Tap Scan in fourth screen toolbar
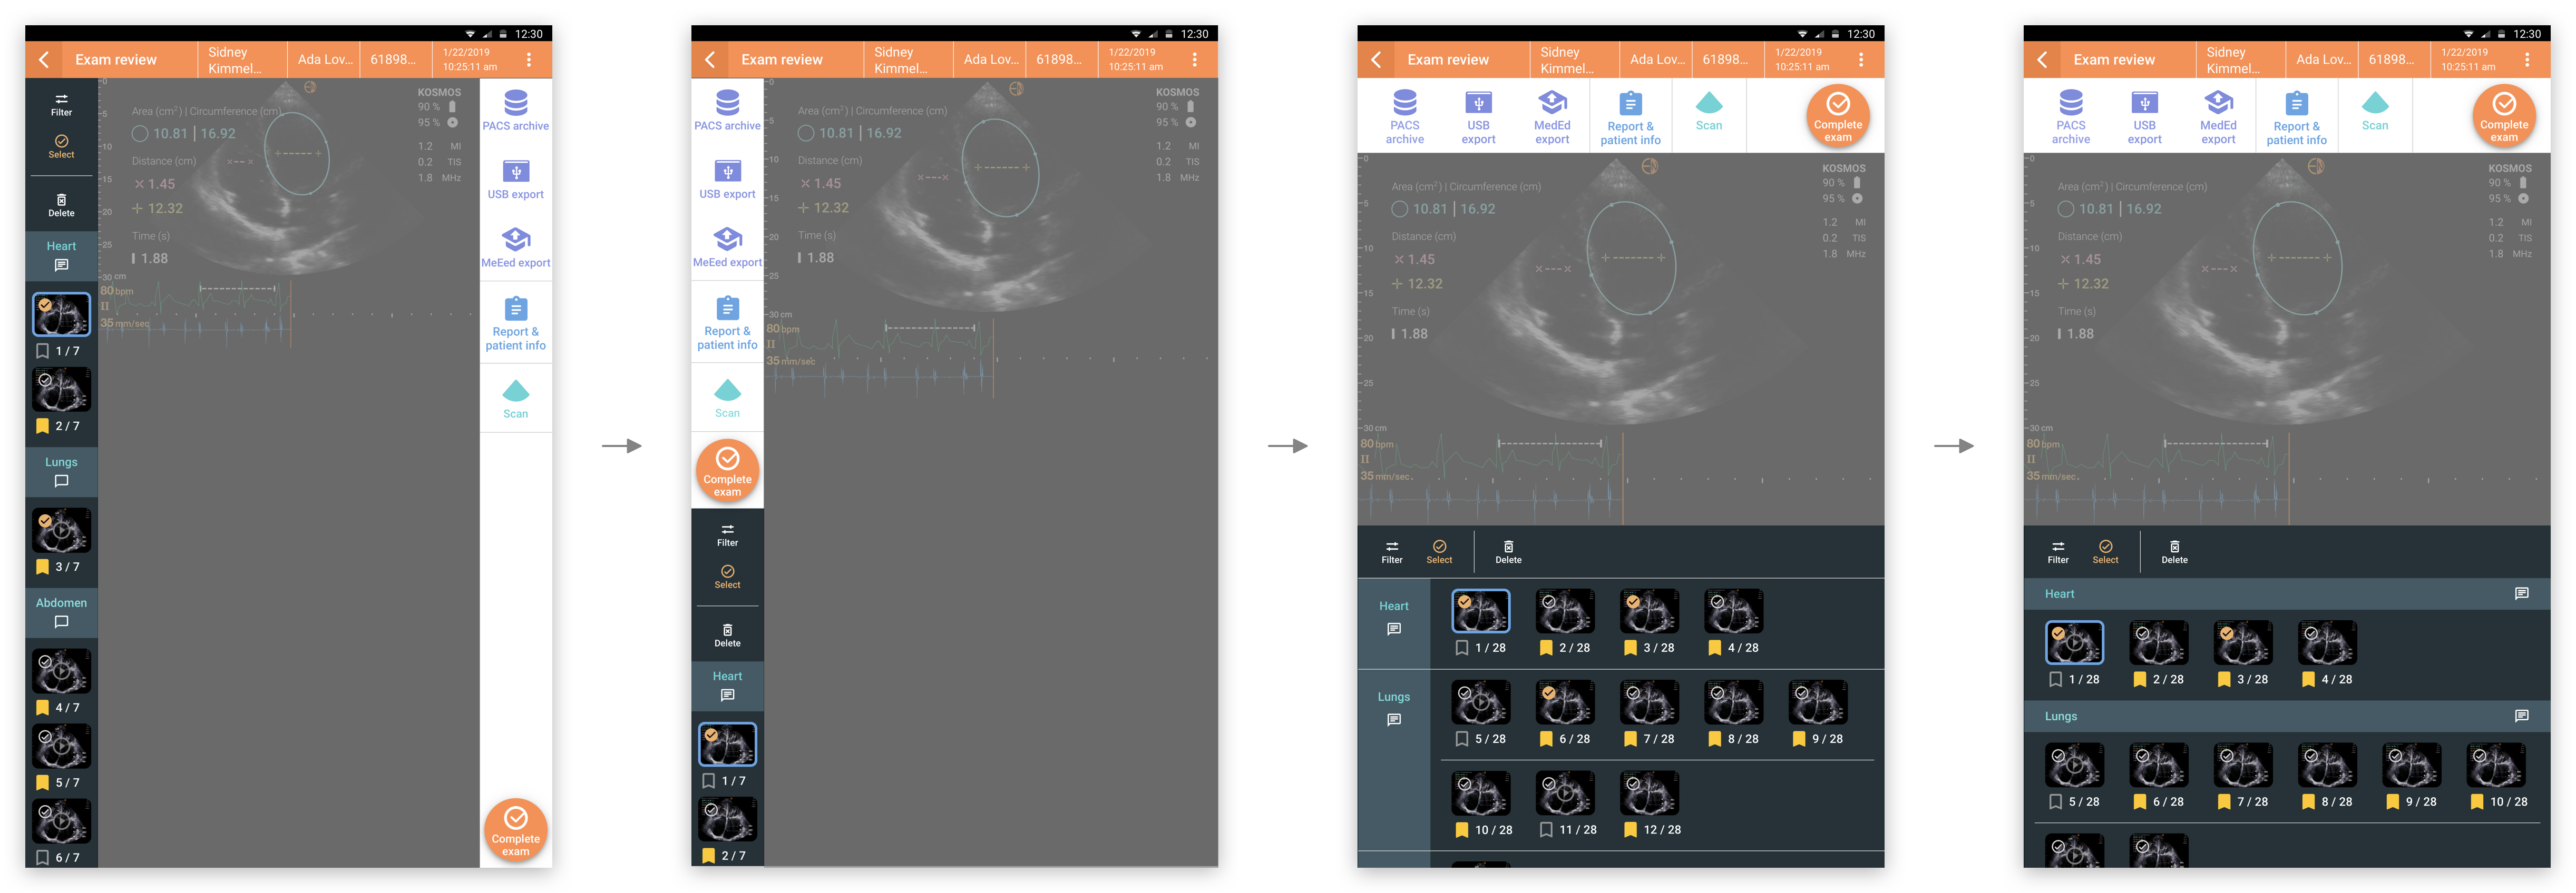2576x893 pixels. [2374, 111]
